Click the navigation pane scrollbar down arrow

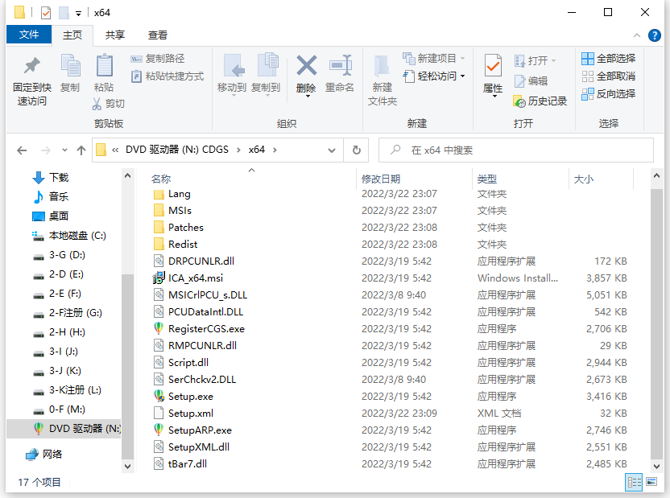(127, 467)
